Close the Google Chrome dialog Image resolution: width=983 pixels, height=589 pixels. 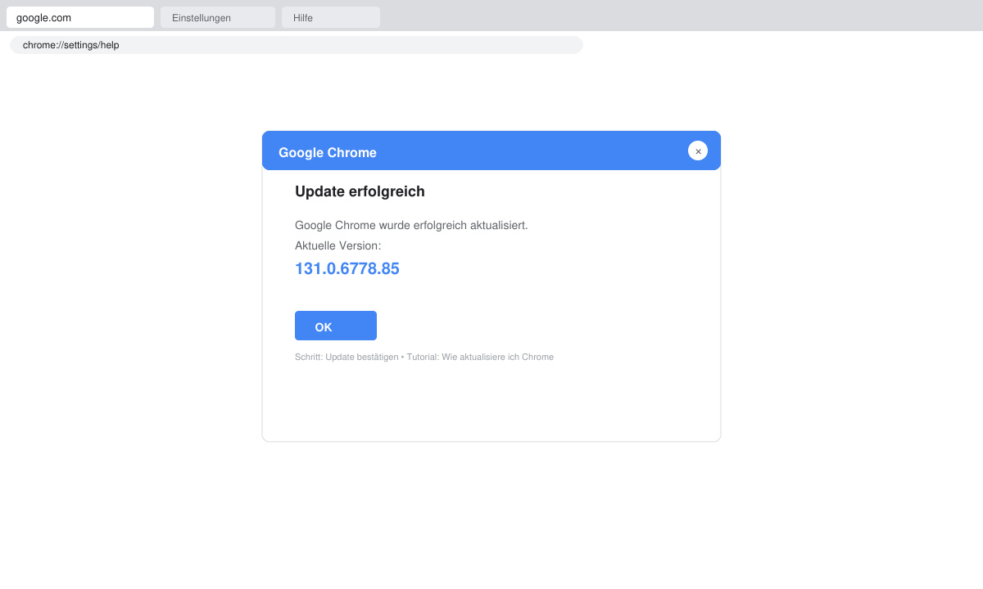[x=698, y=151]
